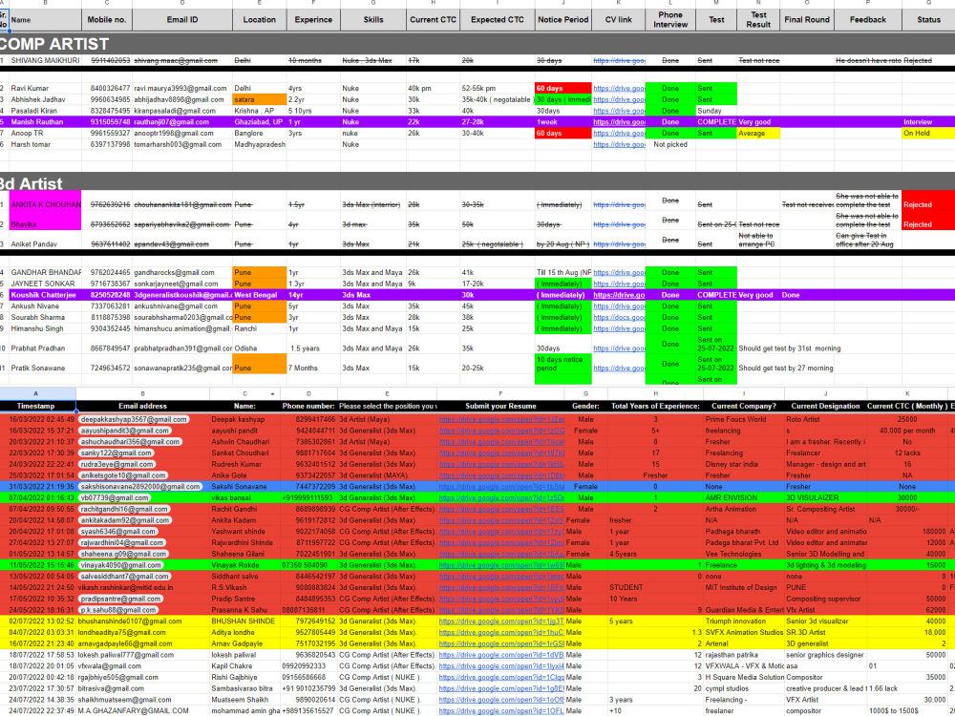Select the 'Test Result' header cell

pyautogui.click(x=758, y=19)
